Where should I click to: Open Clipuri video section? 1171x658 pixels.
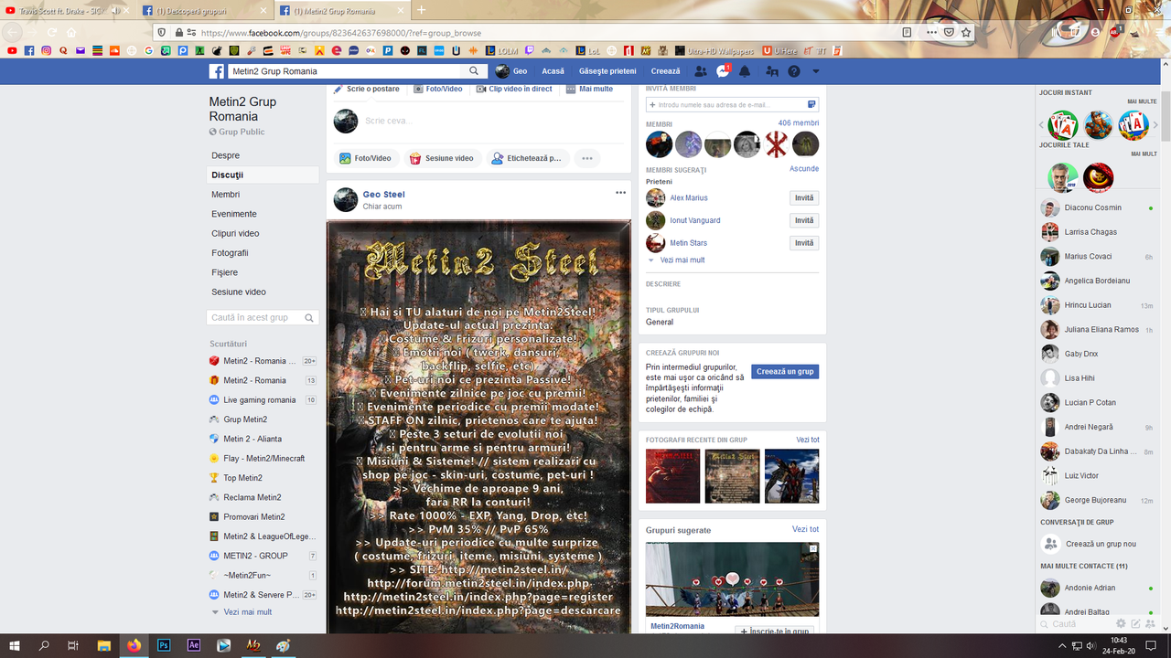235,233
